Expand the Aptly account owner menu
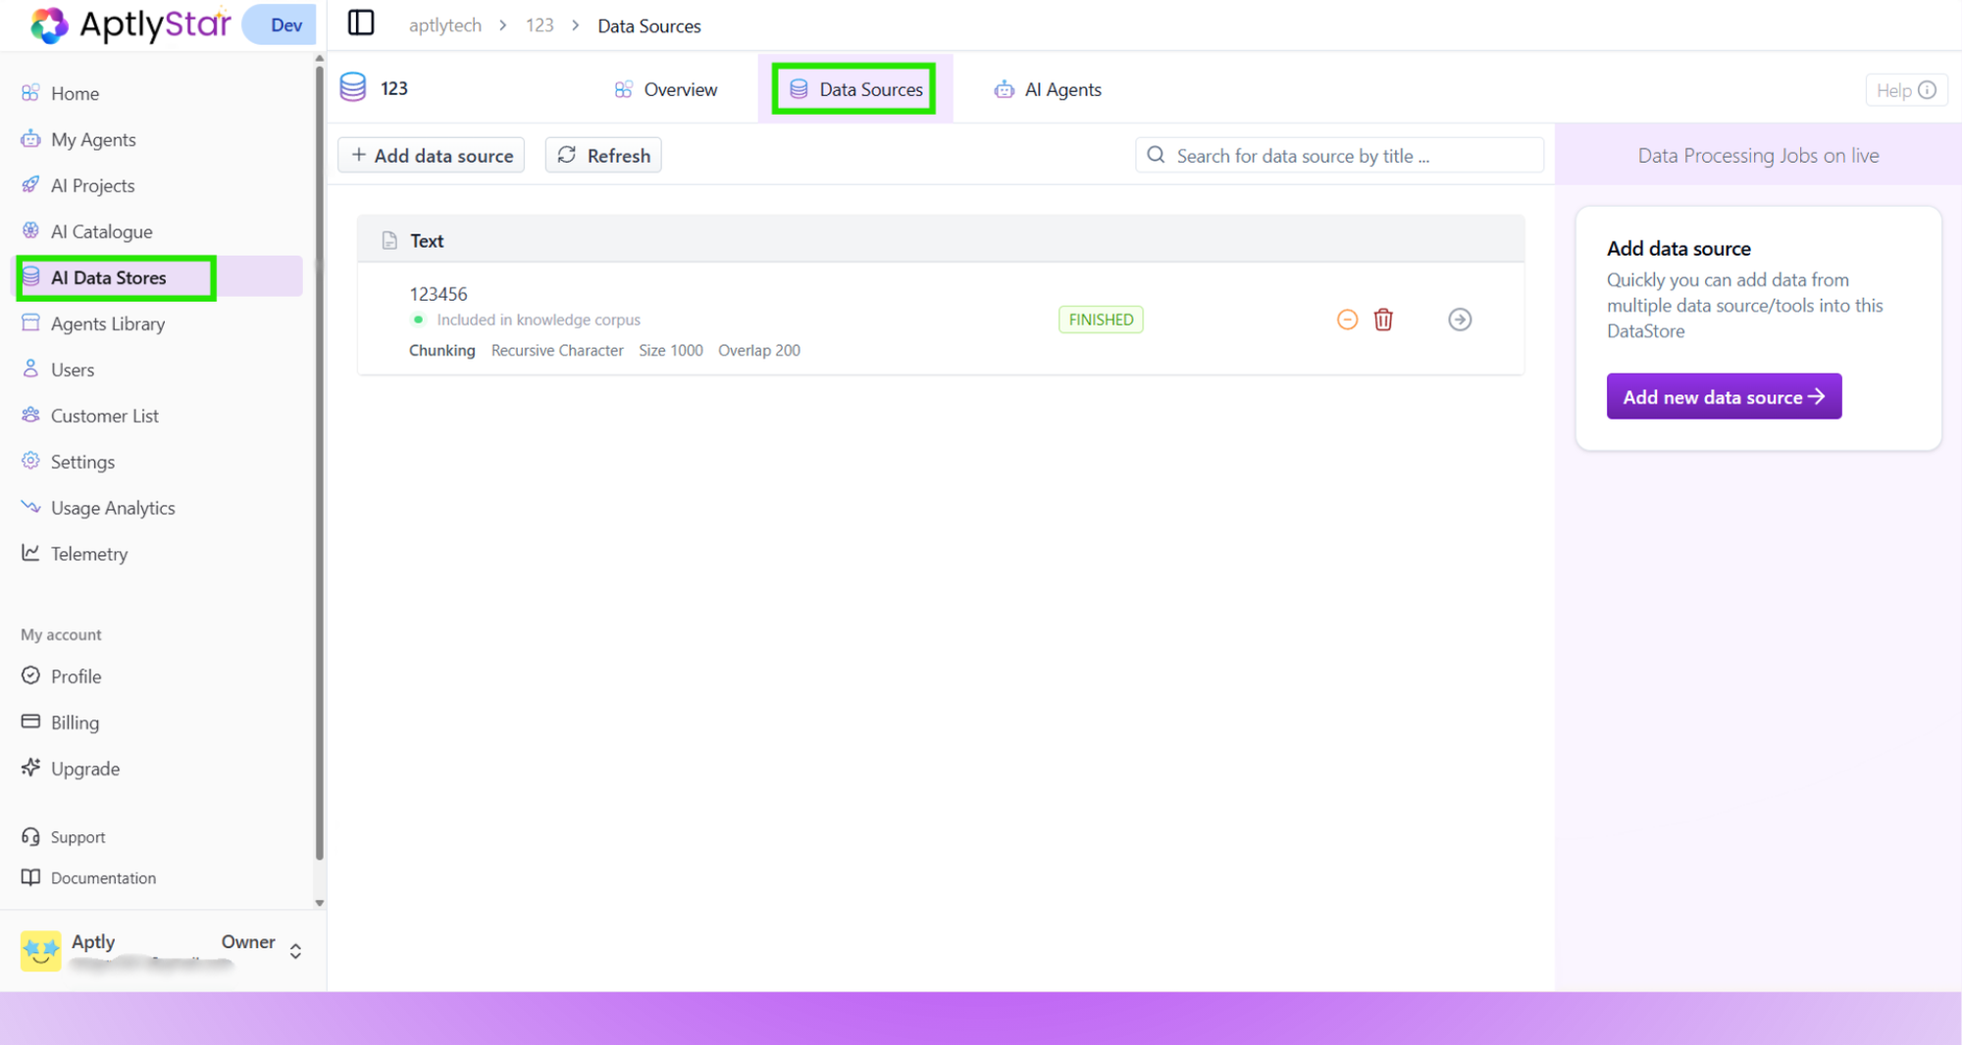 pyautogui.click(x=294, y=949)
